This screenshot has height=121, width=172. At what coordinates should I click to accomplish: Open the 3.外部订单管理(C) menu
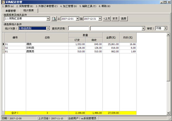(x=46, y=6)
